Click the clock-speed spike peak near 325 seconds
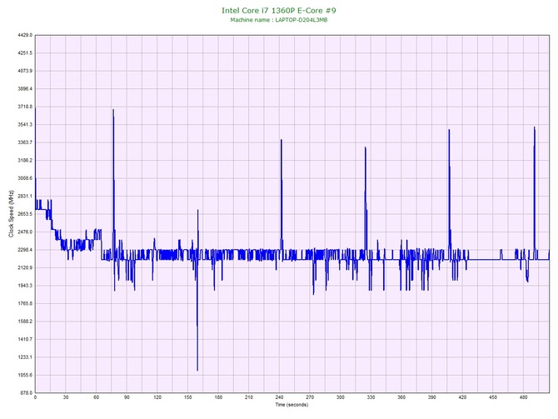 click(365, 147)
